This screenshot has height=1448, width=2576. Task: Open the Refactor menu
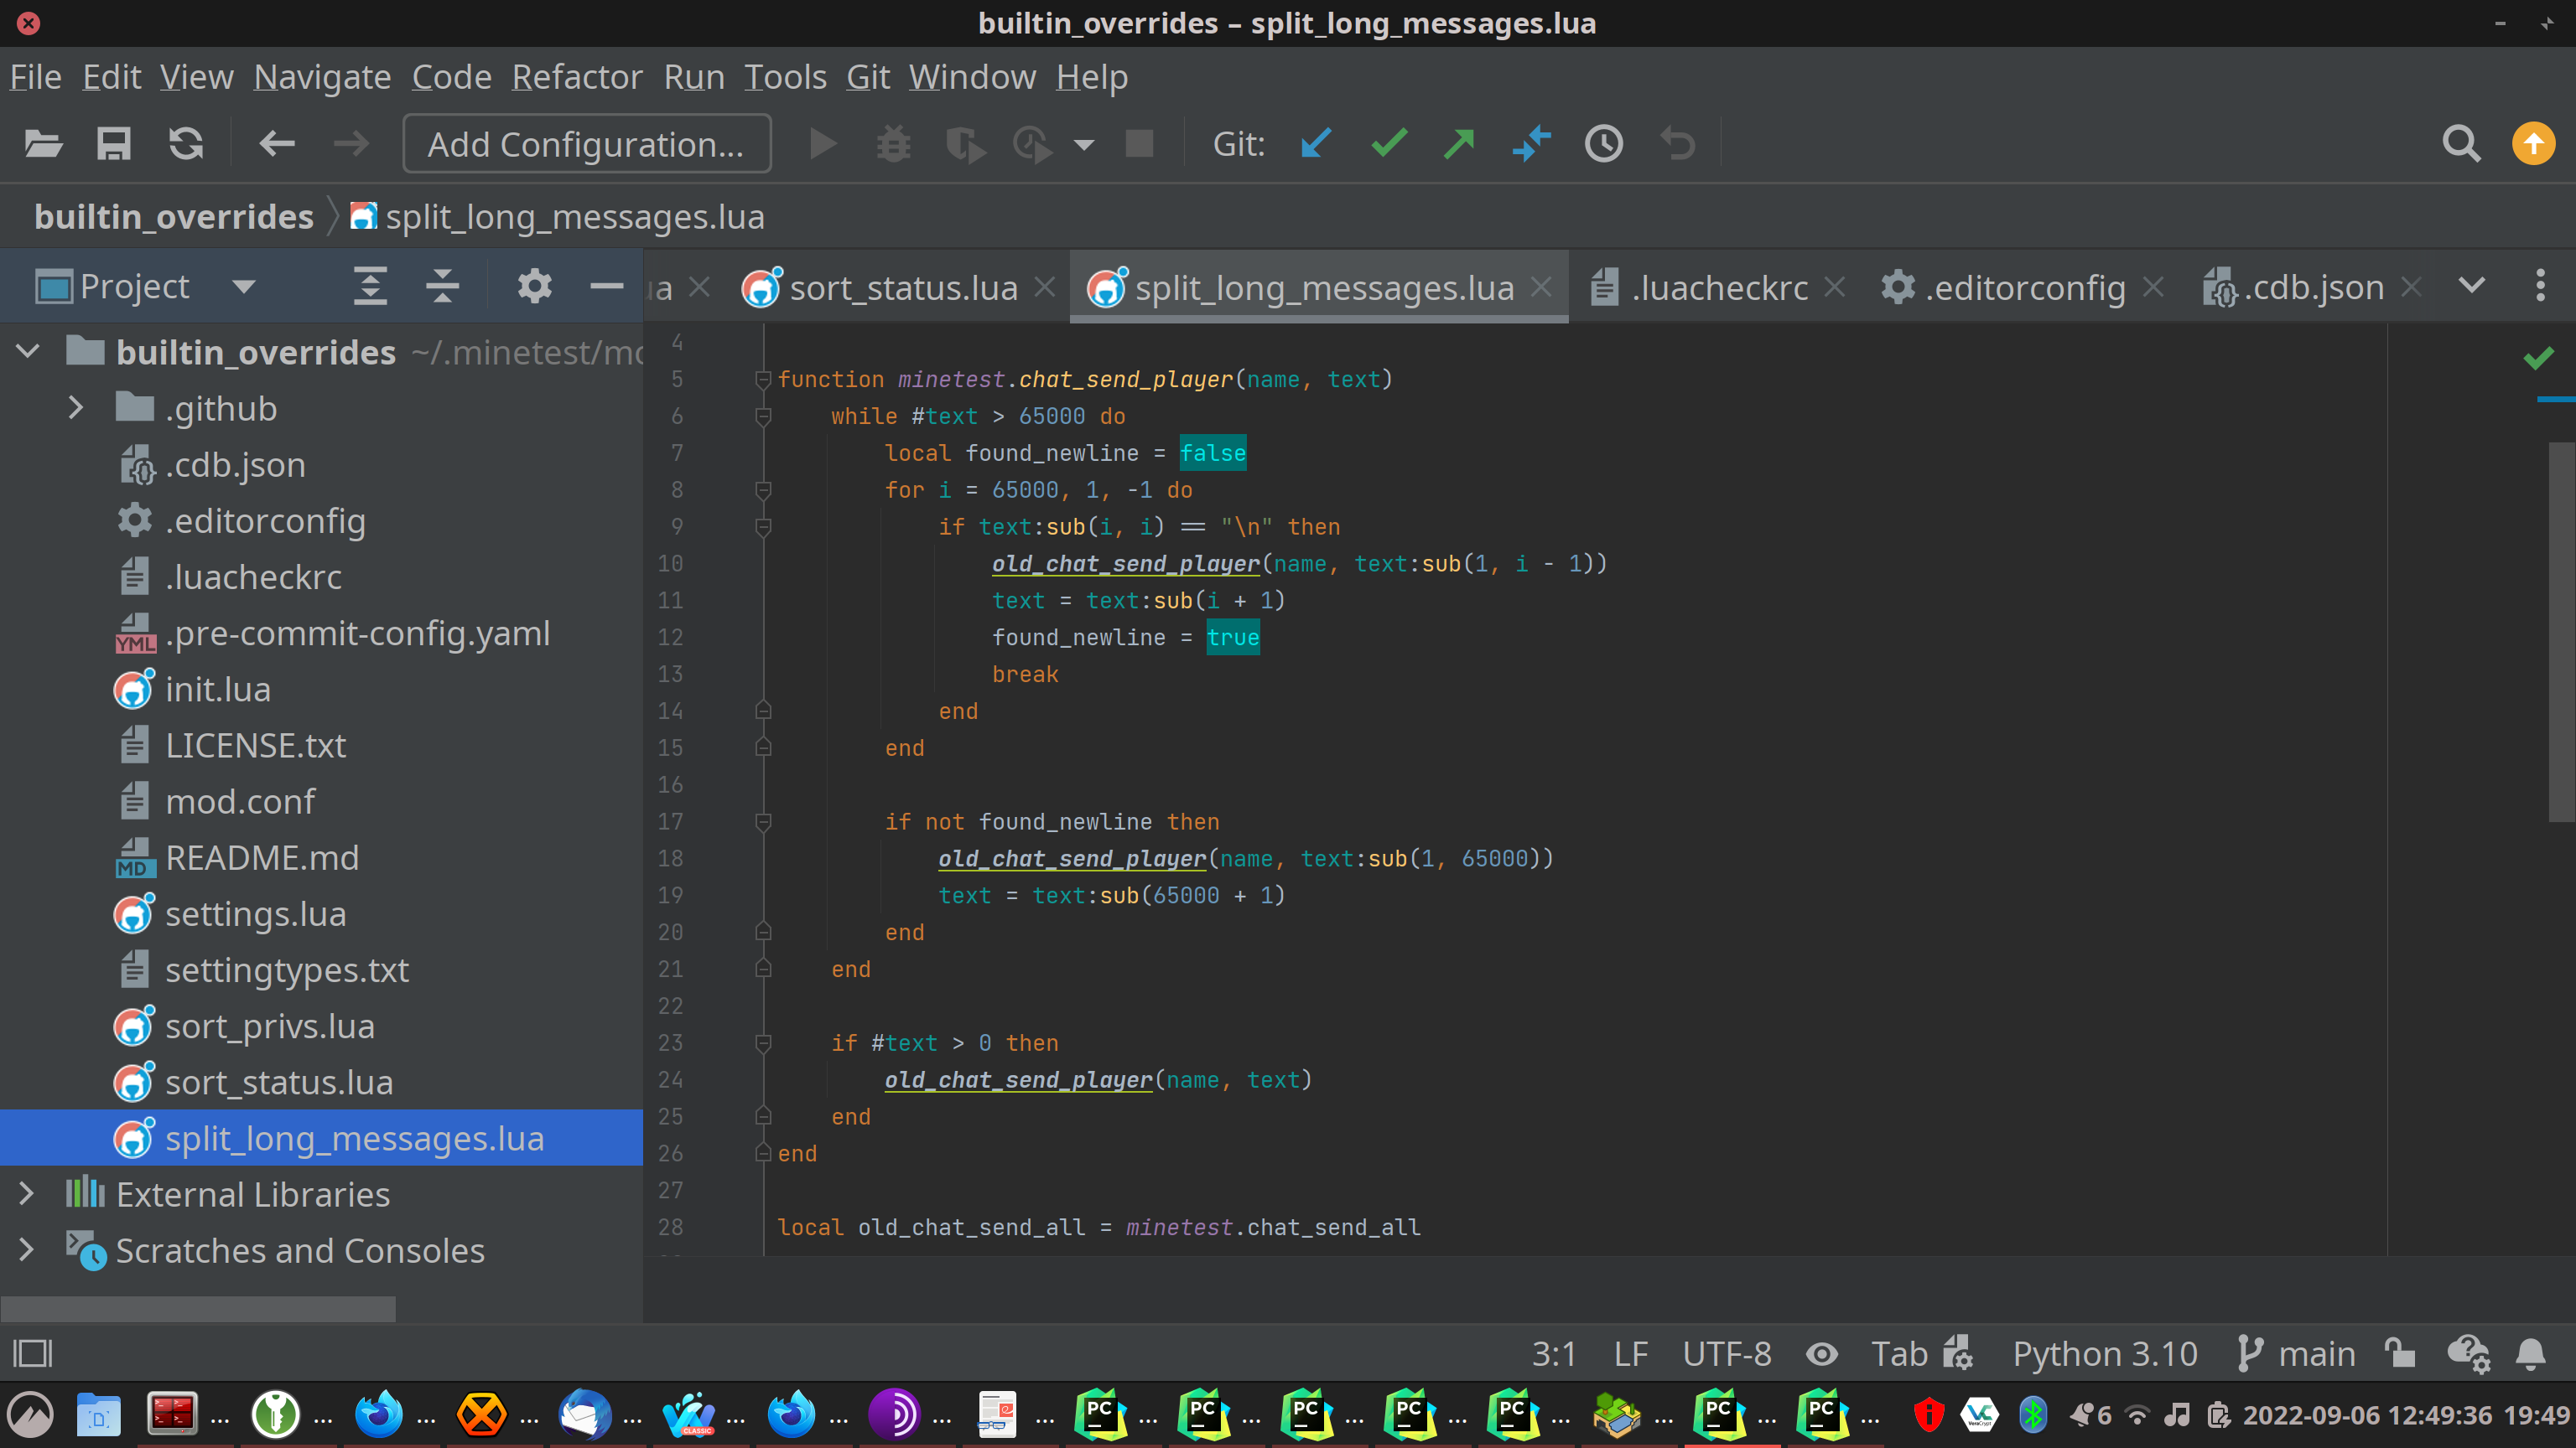click(x=577, y=77)
